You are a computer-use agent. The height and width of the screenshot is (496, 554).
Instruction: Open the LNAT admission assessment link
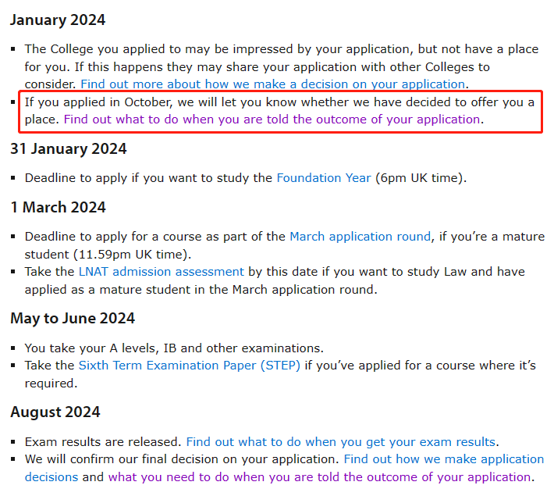click(161, 272)
